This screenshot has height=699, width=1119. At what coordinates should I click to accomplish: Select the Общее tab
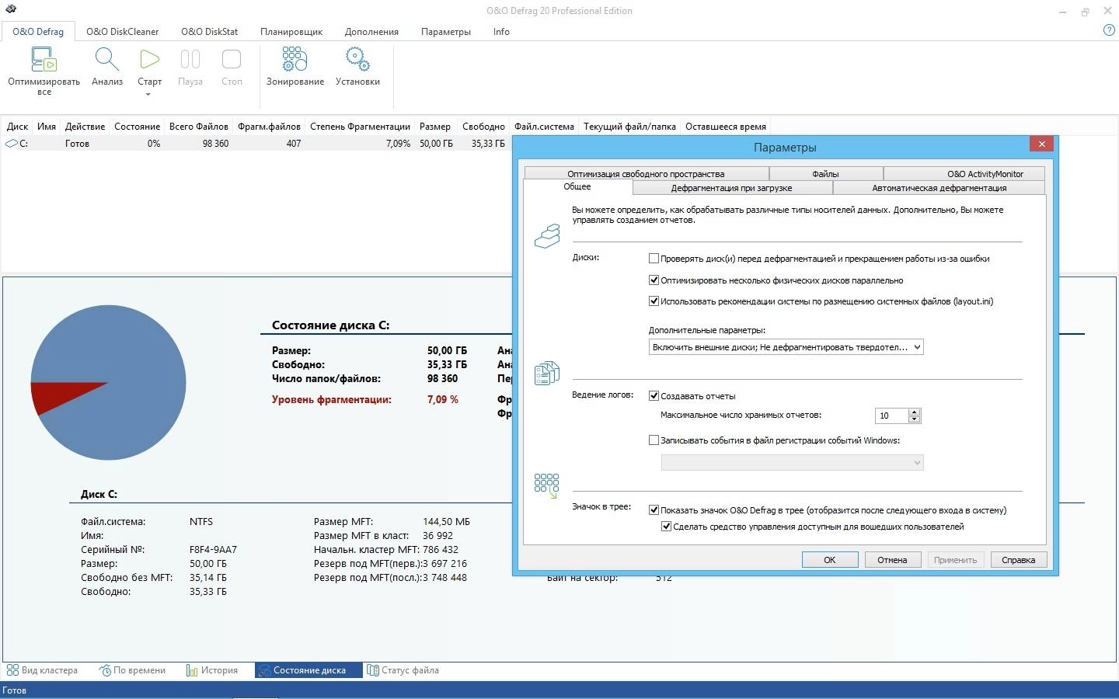577,186
